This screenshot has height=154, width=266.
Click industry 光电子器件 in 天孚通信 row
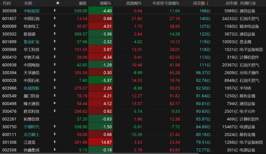tap(249, 73)
